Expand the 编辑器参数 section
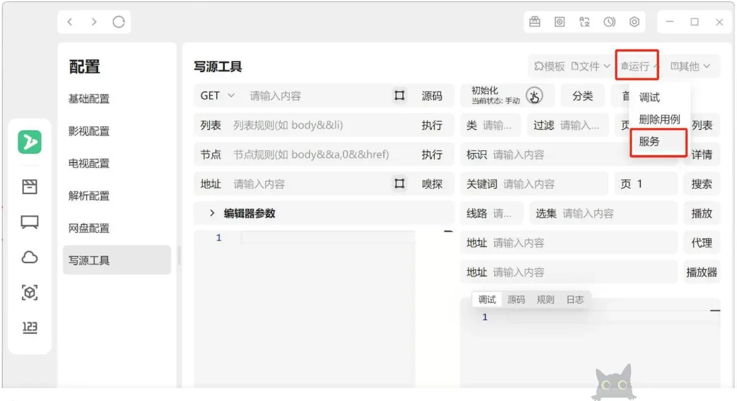The height and width of the screenshot is (401, 737). click(x=212, y=213)
